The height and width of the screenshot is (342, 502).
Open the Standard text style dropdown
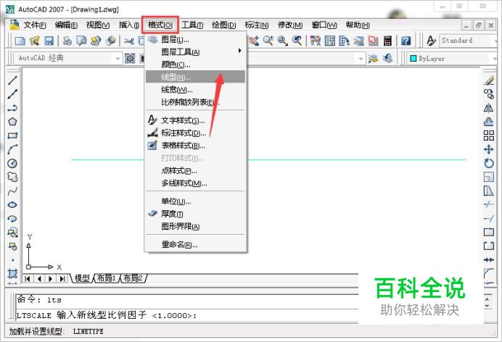469,41
